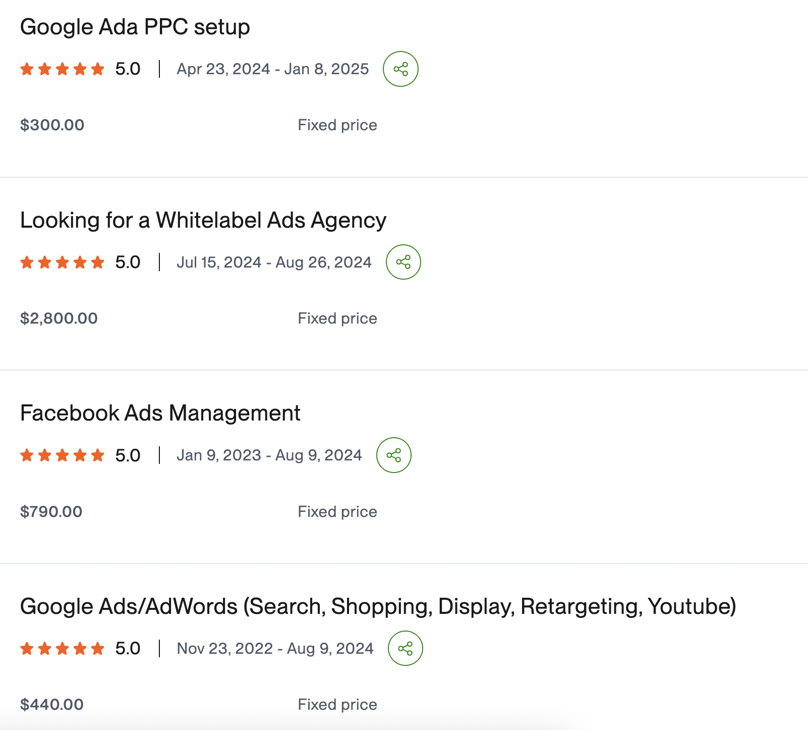This screenshot has width=808, height=730.
Task: Share the Whitelabel Ads Agency job
Action: (403, 262)
